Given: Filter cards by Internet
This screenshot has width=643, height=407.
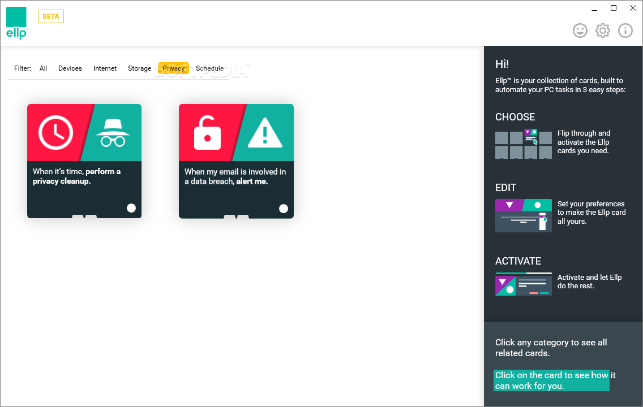Looking at the screenshot, I should tap(105, 68).
